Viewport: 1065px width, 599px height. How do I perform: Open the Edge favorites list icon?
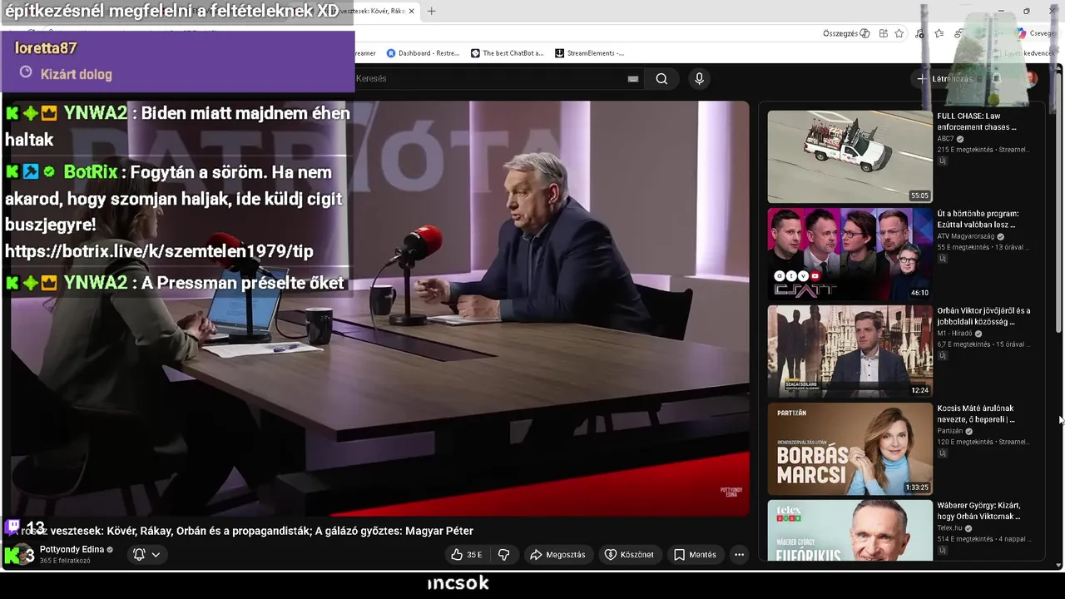tap(939, 33)
